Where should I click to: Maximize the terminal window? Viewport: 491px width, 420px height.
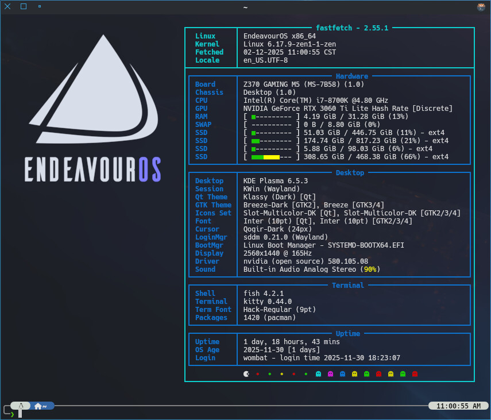(24, 6)
